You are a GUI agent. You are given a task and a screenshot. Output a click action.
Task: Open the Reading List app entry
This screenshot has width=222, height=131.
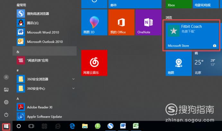(45, 61)
